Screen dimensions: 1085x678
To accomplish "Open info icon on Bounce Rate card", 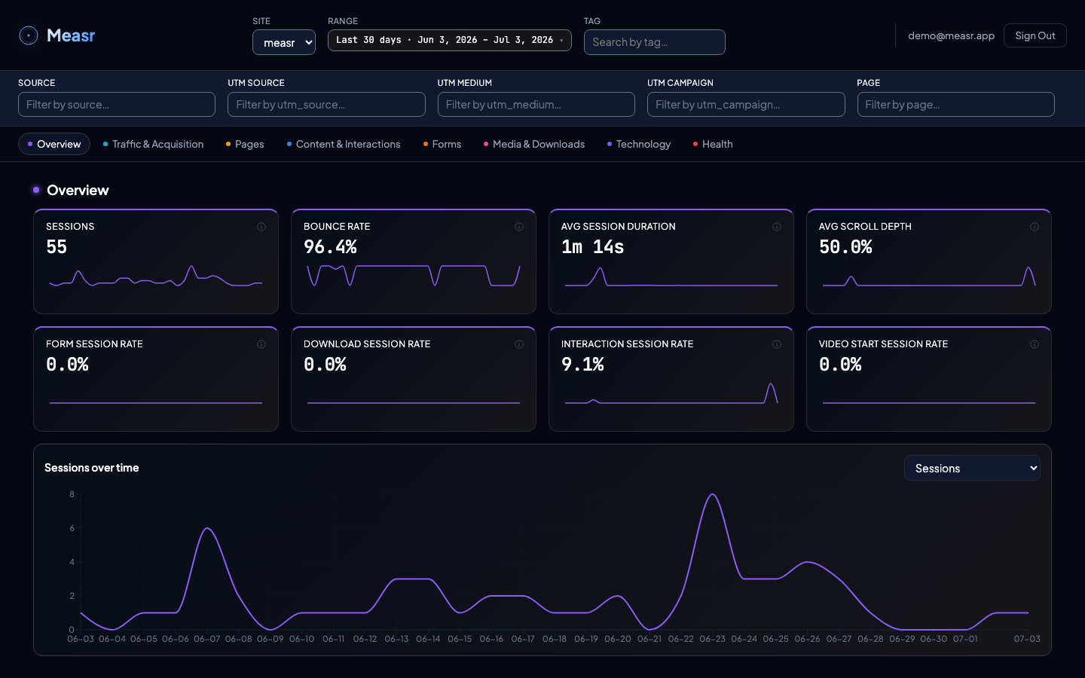I will coord(519,227).
